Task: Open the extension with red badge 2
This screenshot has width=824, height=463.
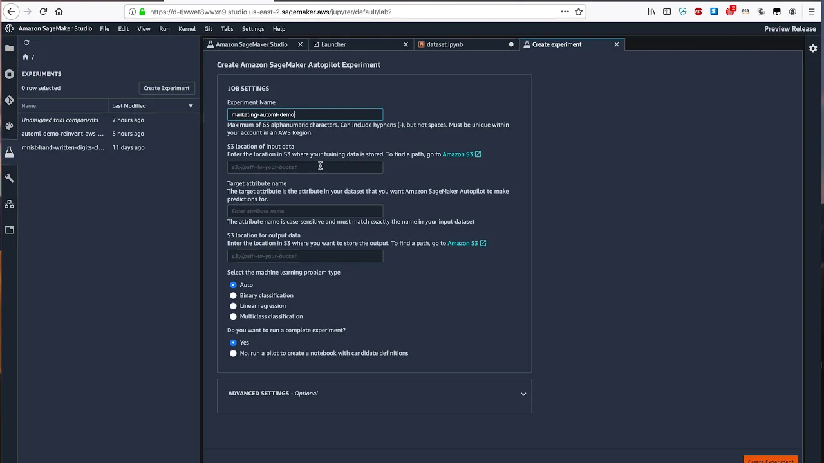Action: coord(730,11)
